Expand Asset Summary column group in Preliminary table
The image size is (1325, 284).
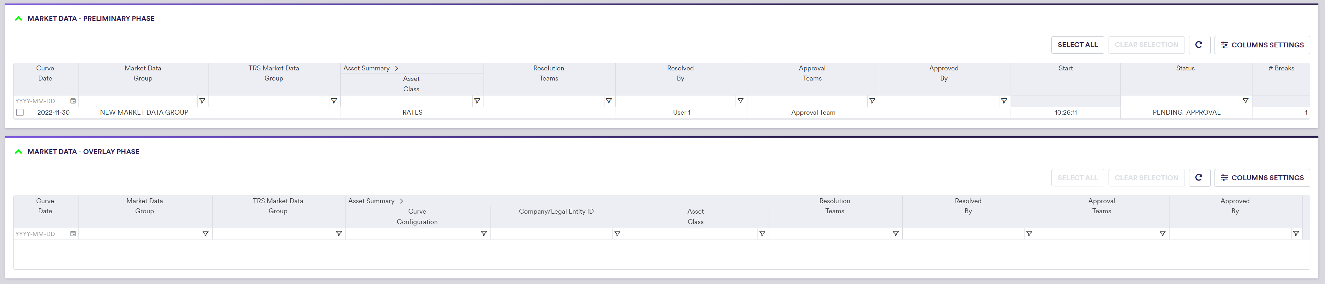click(x=397, y=68)
